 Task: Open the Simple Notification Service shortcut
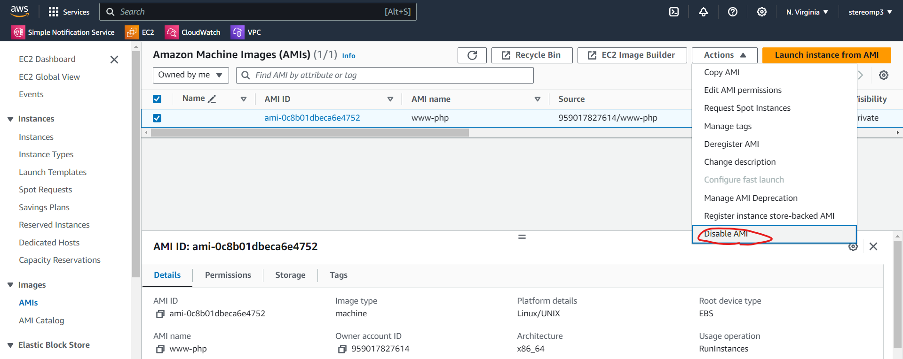(63, 32)
